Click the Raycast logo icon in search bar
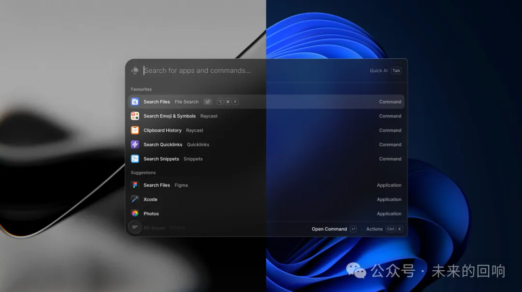The image size is (522, 292). (135, 70)
